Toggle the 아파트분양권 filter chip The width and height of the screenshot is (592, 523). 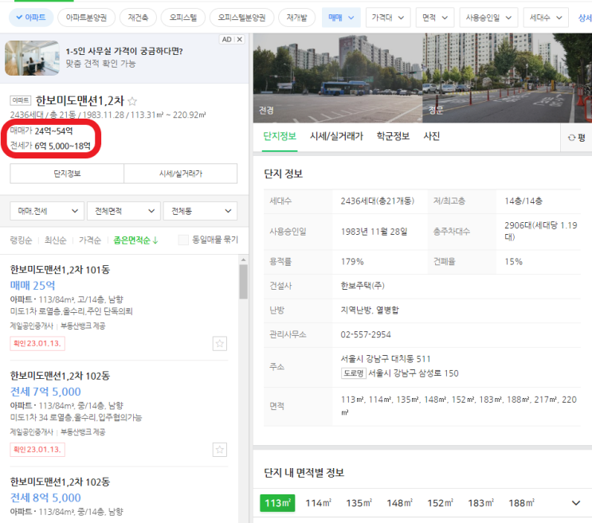(87, 18)
